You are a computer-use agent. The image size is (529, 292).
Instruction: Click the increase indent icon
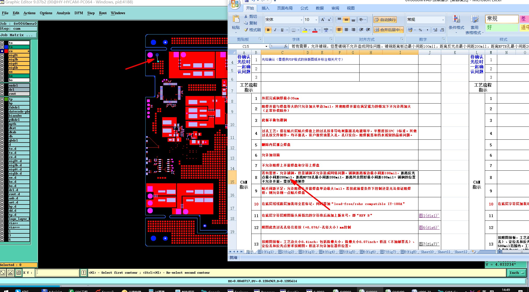click(x=368, y=30)
